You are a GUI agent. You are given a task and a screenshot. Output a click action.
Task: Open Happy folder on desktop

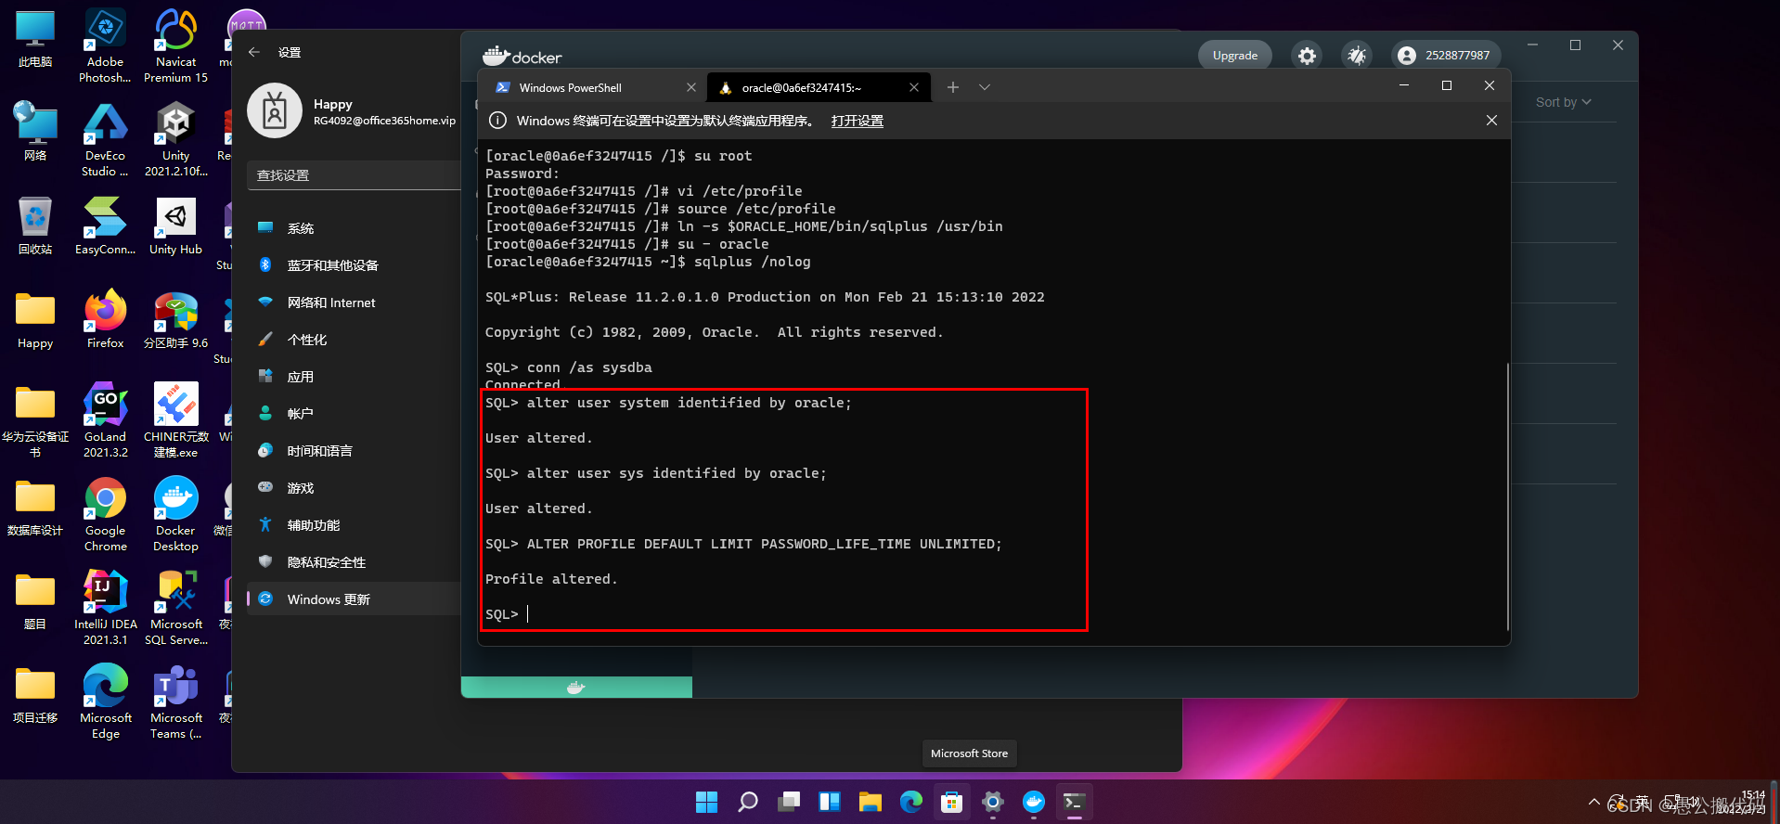[35, 320]
